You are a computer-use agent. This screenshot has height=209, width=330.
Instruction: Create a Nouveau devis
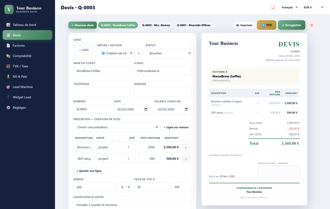[x=82, y=25]
